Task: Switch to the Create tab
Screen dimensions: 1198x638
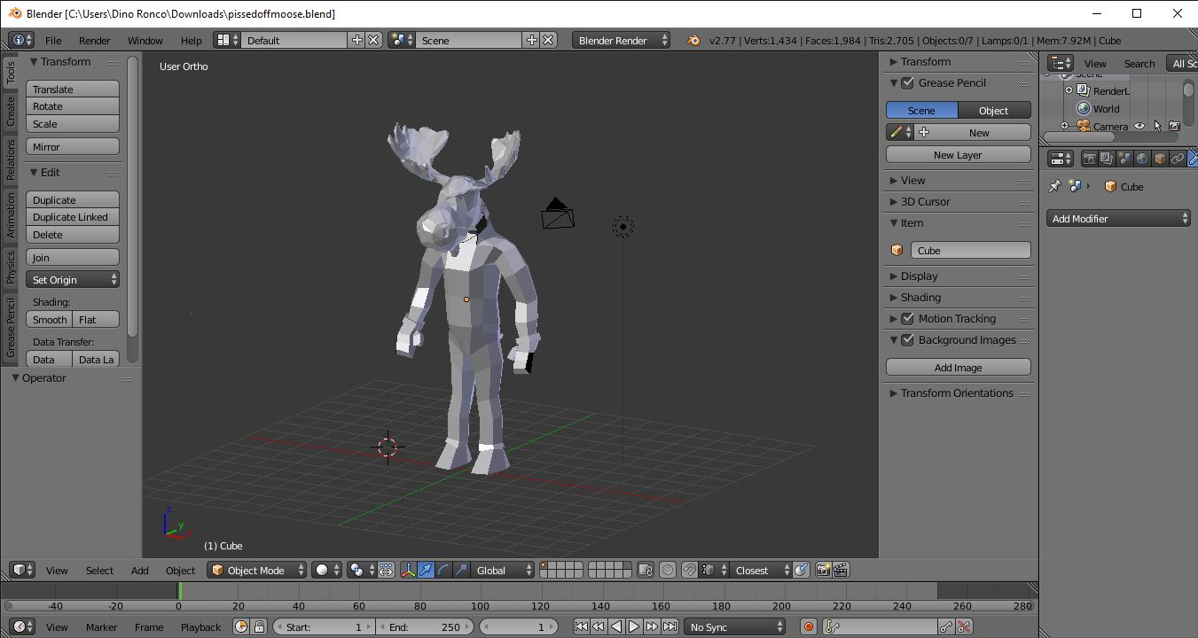Action: (x=11, y=111)
